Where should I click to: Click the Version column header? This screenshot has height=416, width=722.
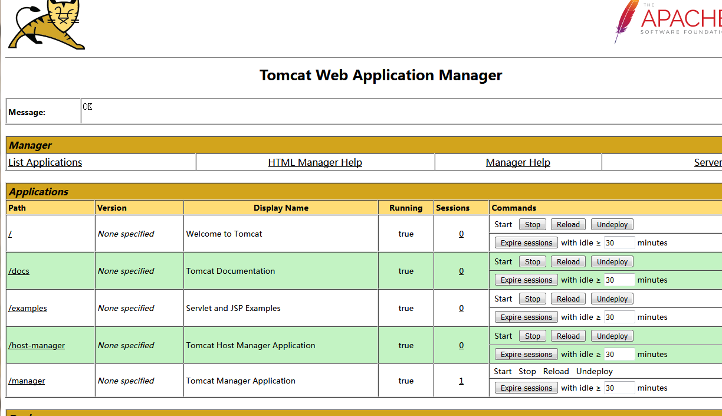112,208
